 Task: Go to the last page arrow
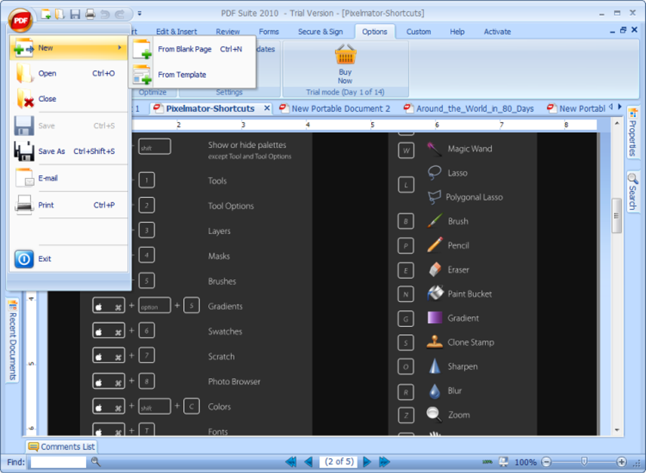tap(384, 462)
